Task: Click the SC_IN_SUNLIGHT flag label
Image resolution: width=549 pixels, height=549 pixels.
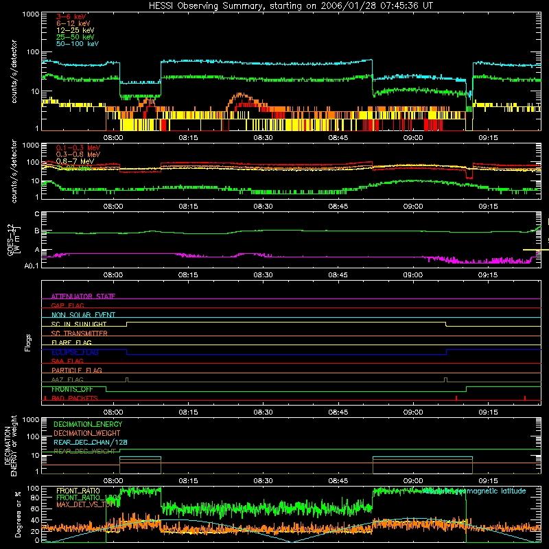Action: (79, 324)
